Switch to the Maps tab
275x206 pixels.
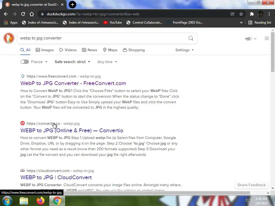110,50
